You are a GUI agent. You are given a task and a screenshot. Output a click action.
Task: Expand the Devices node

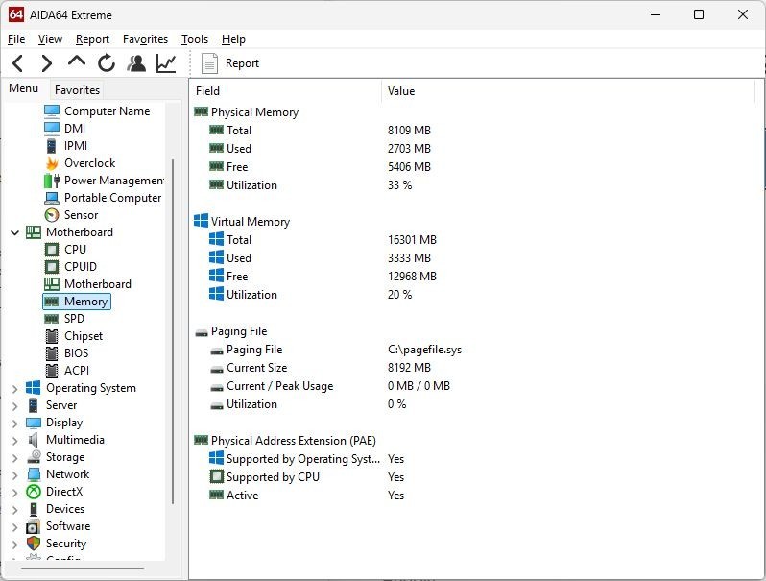coord(15,510)
